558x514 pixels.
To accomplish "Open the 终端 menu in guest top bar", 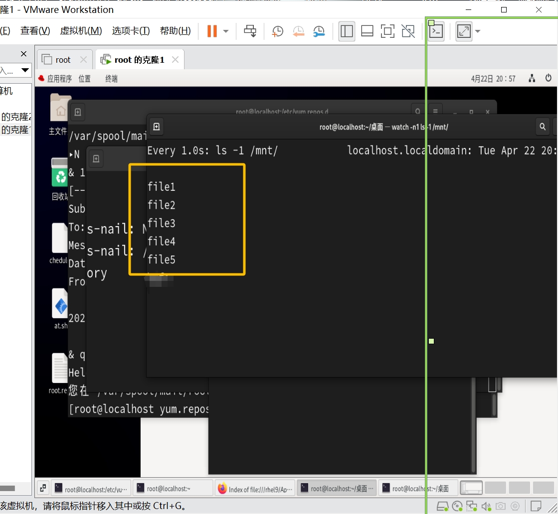I will pyautogui.click(x=111, y=79).
